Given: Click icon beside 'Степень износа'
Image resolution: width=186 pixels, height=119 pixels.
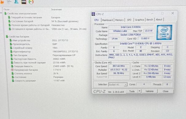Looking at the screenshot, I should tap(13, 74).
